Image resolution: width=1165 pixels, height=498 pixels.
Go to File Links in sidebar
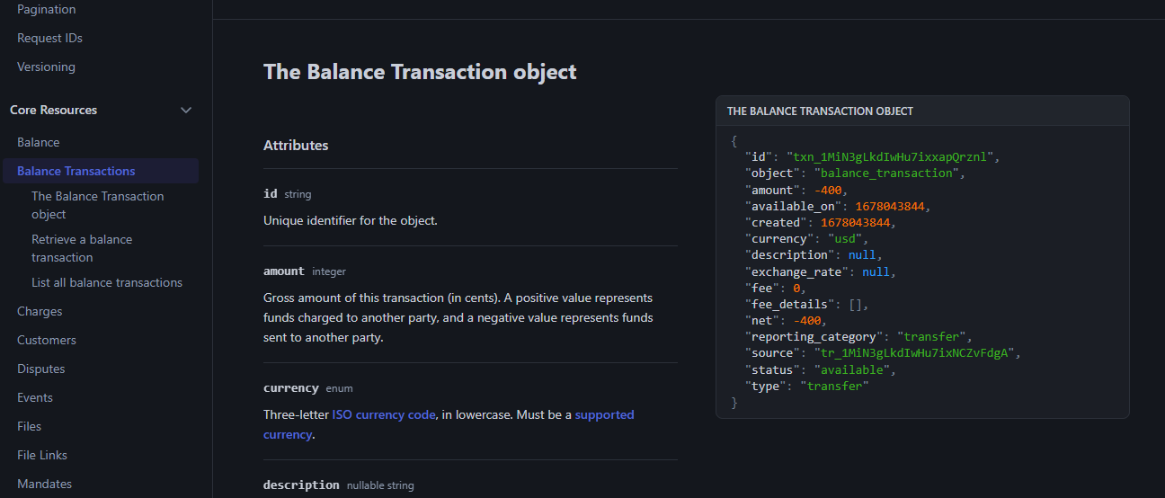click(x=42, y=456)
